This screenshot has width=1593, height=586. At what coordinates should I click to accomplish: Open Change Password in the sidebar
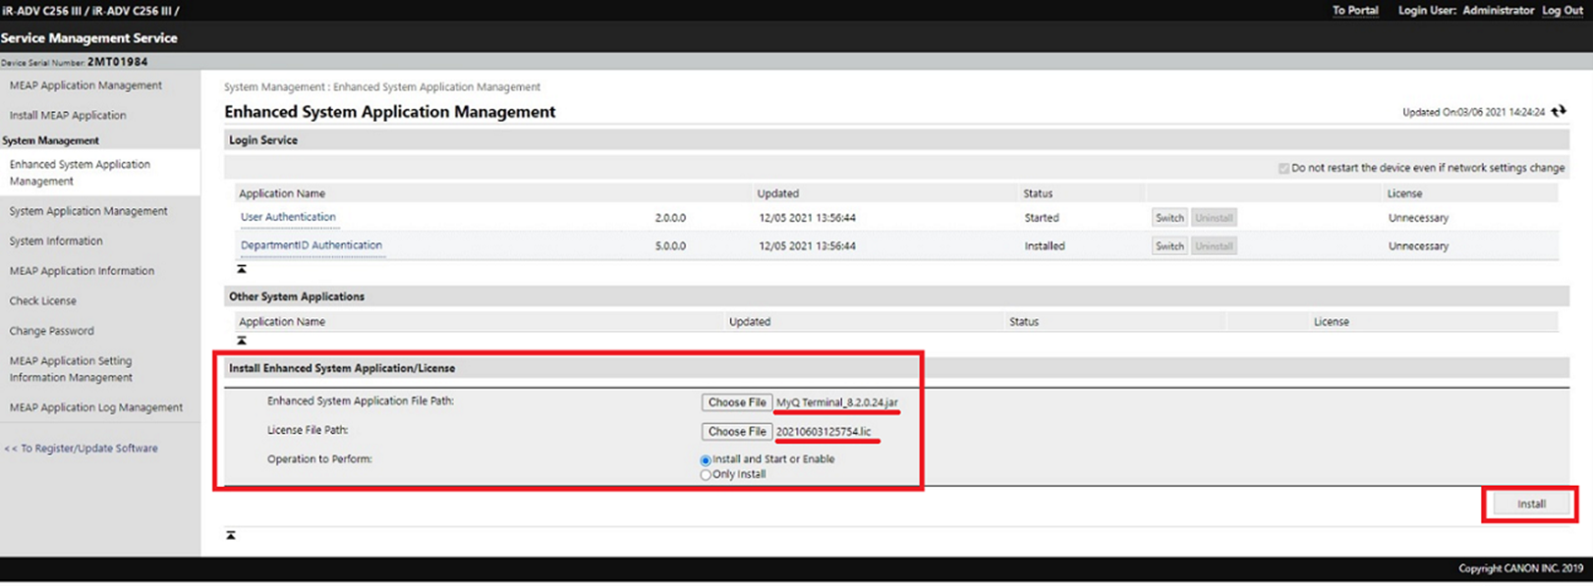click(x=52, y=331)
